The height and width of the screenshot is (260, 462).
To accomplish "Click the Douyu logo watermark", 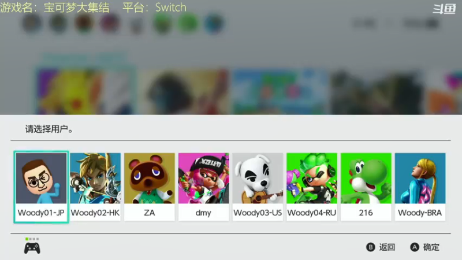I will 444,9.
